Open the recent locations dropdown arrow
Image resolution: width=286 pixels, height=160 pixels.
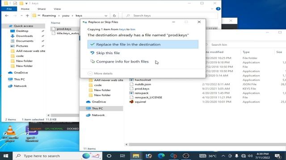[21, 16]
